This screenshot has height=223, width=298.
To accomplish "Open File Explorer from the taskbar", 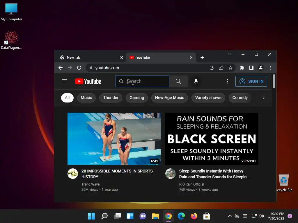I will [x=155, y=216].
